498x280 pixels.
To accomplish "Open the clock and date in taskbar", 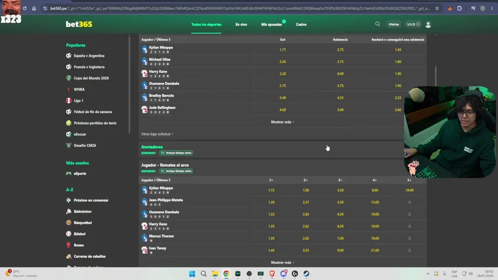I will point(485,274).
